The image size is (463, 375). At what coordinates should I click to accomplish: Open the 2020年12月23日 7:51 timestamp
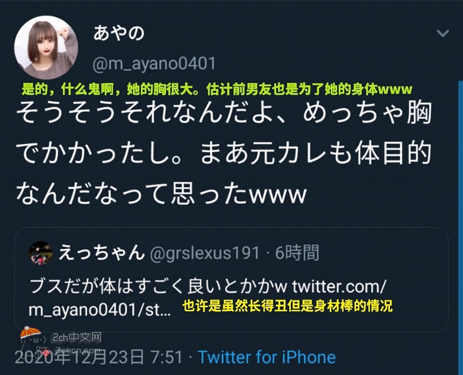pyautogui.click(x=98, y=357)
